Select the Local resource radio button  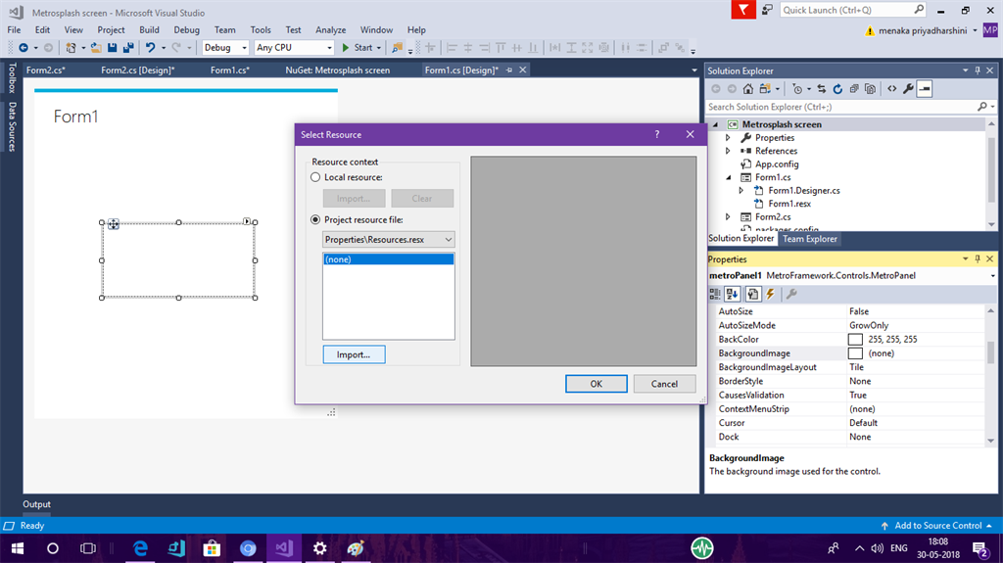coord(315,177)
